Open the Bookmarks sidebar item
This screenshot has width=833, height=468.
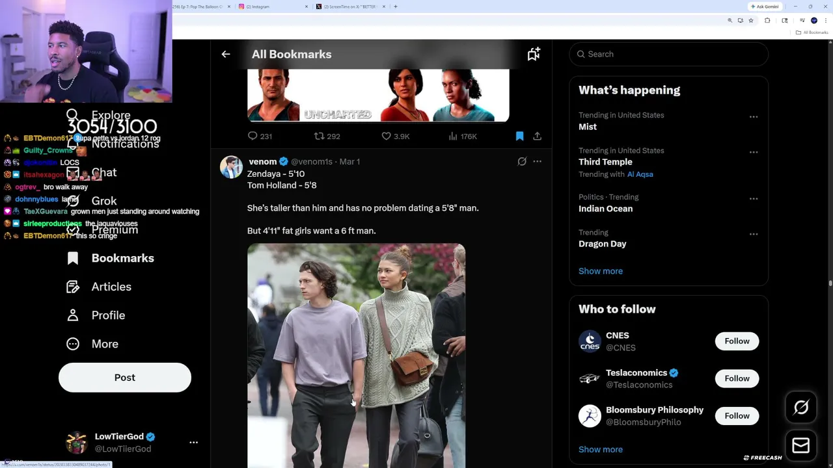click(x=111, y=258)
